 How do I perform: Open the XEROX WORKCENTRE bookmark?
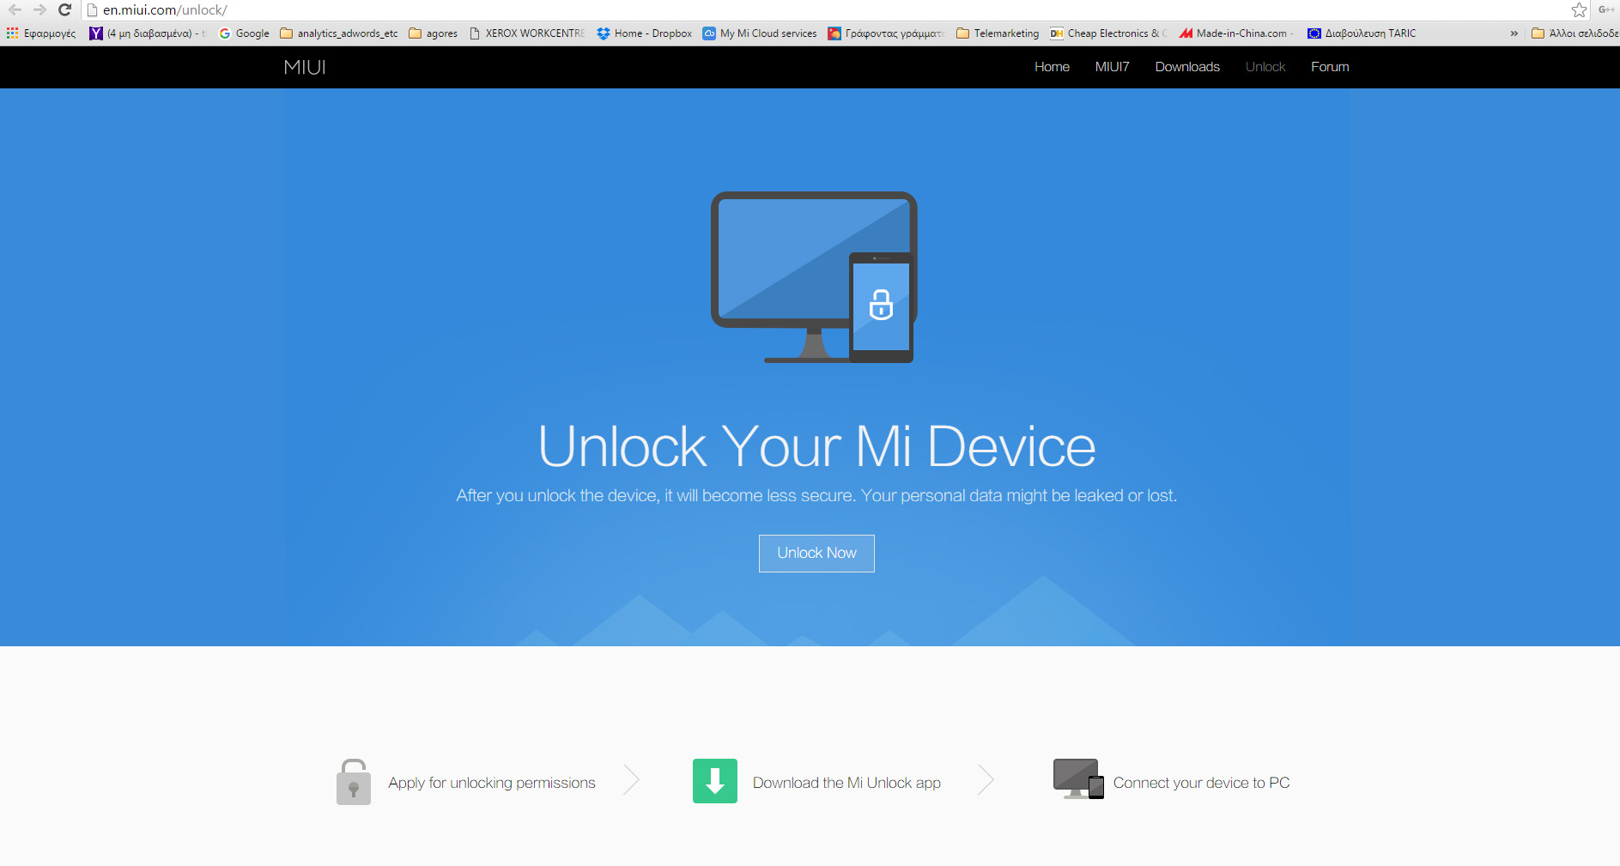click(x=527, y=33)
